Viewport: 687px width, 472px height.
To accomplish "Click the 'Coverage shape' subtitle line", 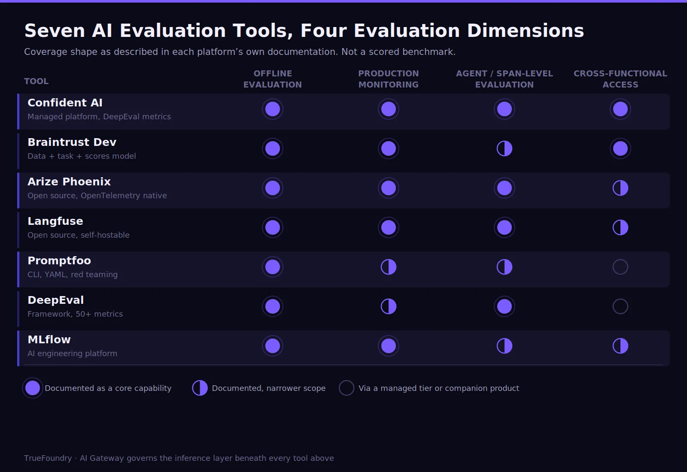I will 240,51.
